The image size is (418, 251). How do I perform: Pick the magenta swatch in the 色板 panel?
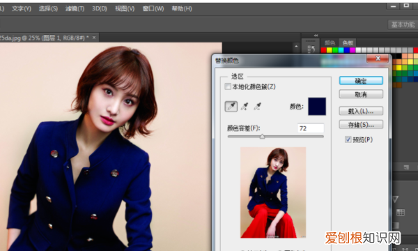click(353, 50)
